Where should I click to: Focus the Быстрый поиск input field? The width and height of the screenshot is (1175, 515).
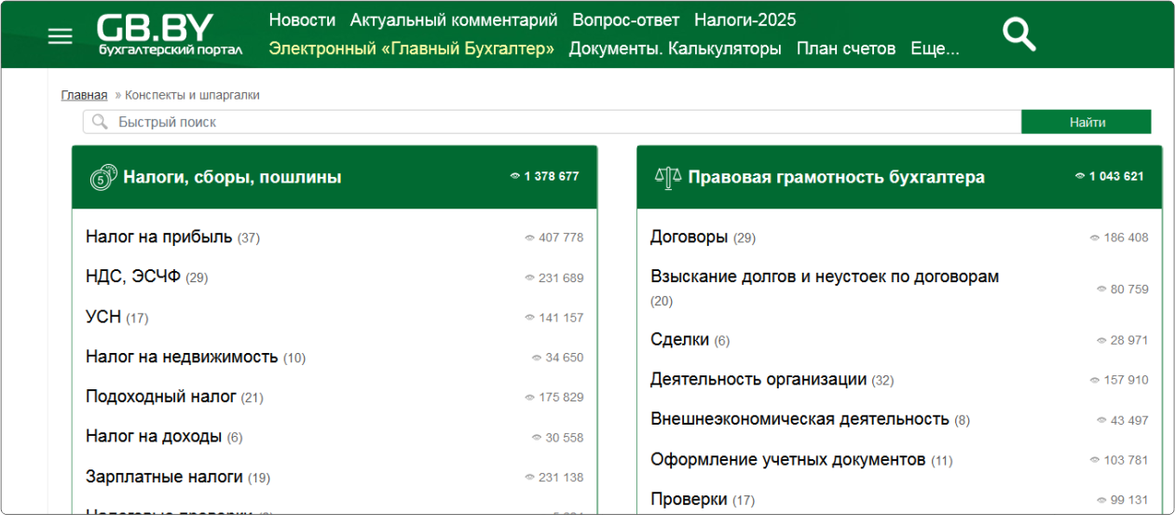coord(559,122)
